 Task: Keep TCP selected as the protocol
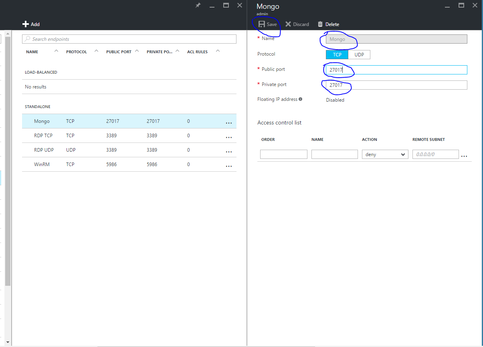pos(337,54)
